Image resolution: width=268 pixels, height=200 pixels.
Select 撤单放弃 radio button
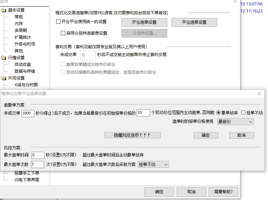point(218,113)
